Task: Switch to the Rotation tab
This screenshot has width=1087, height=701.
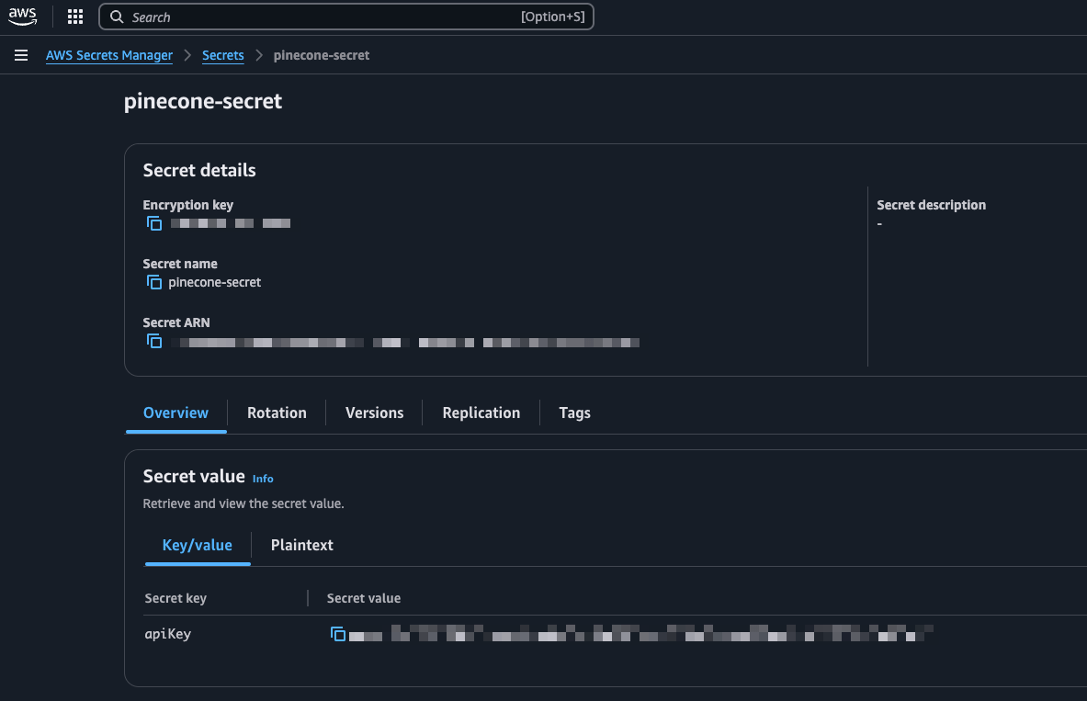Action: tap(277, 413)
